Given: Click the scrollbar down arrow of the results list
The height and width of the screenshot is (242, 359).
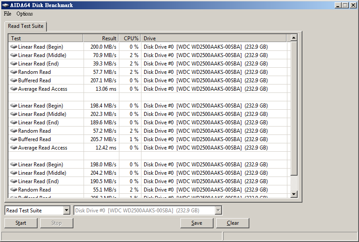Looking at the screenshot, I should (x=294, y=194).
